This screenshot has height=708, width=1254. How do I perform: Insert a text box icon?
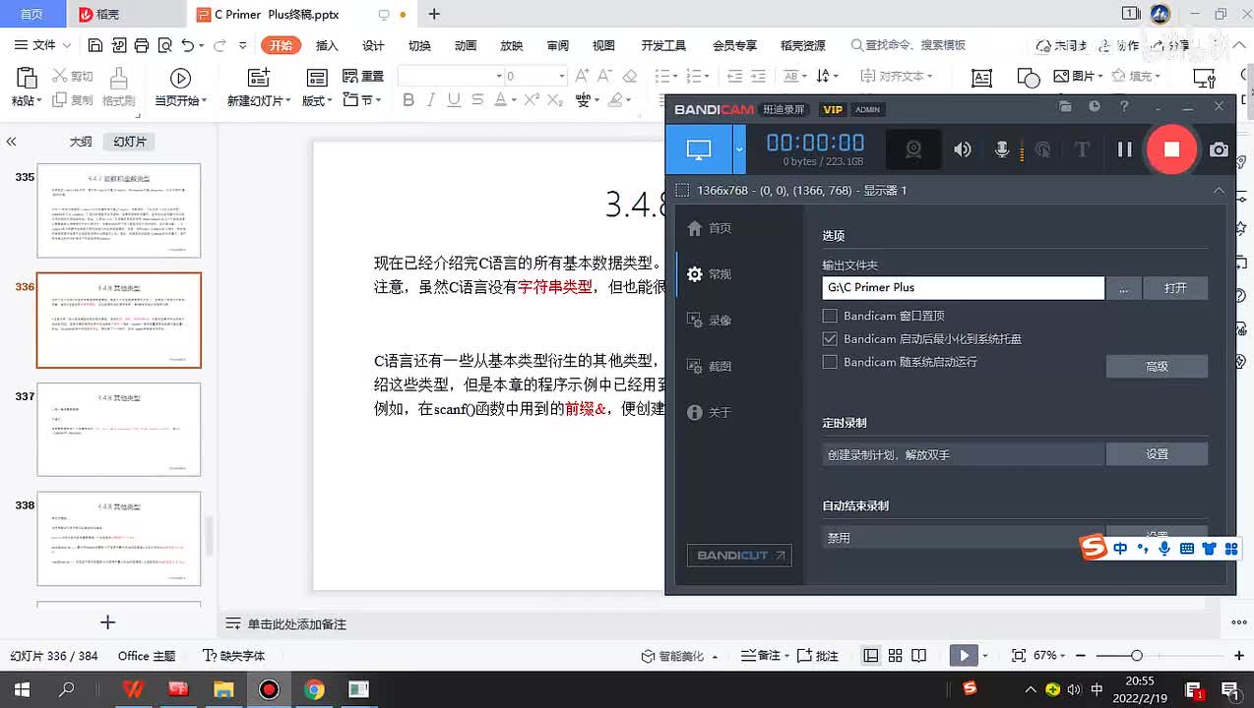coord(981,78)
